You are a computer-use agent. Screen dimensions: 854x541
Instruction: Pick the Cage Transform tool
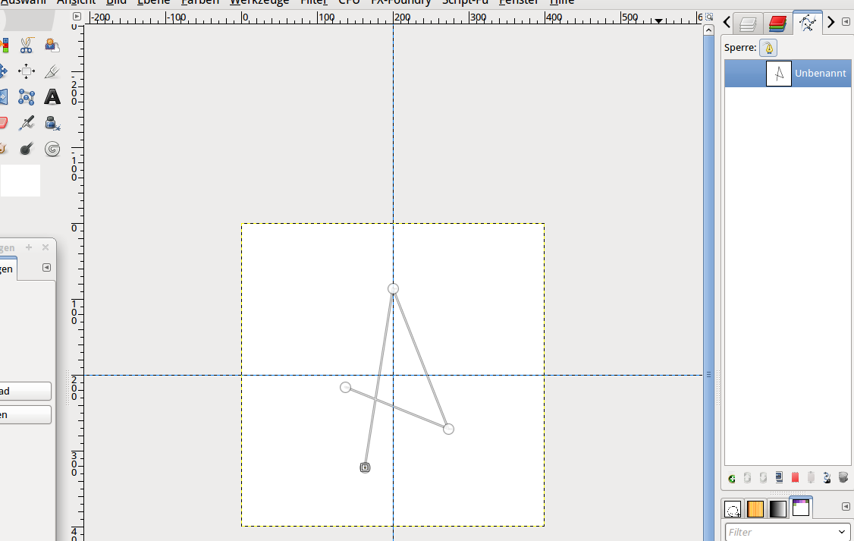tap(26, 97)
